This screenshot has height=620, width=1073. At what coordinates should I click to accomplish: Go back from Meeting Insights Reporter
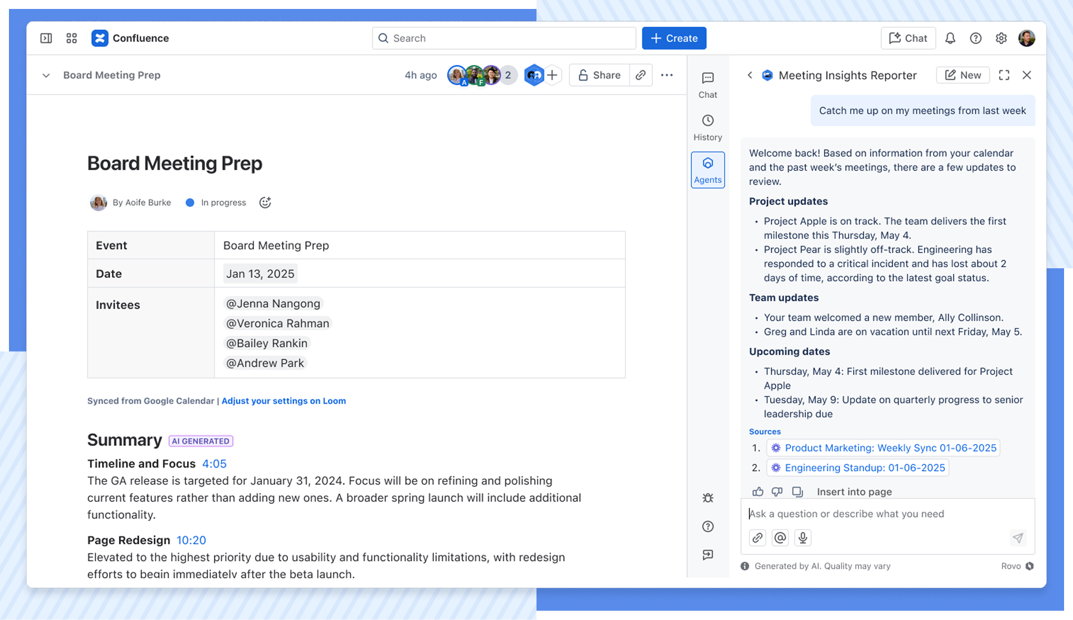750,75
